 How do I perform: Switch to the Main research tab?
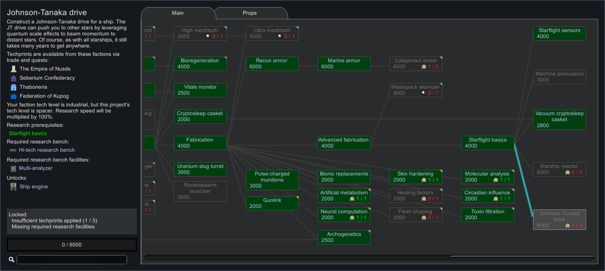178,13
